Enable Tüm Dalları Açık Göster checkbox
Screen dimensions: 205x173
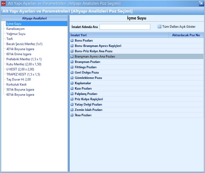click(x=159, y=27)
